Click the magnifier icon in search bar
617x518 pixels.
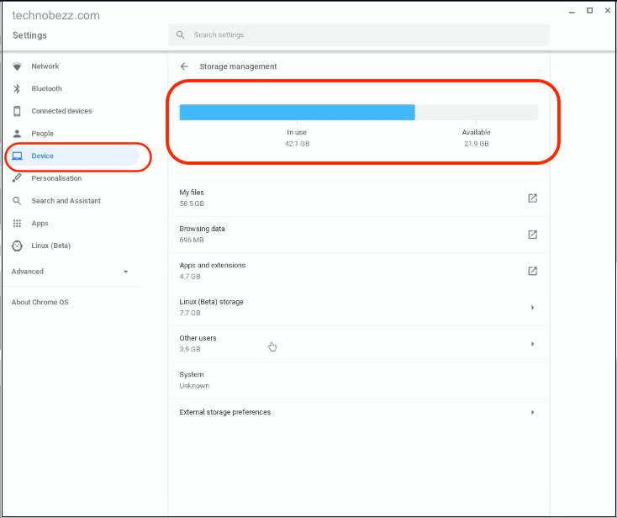[x=180, y=34]
